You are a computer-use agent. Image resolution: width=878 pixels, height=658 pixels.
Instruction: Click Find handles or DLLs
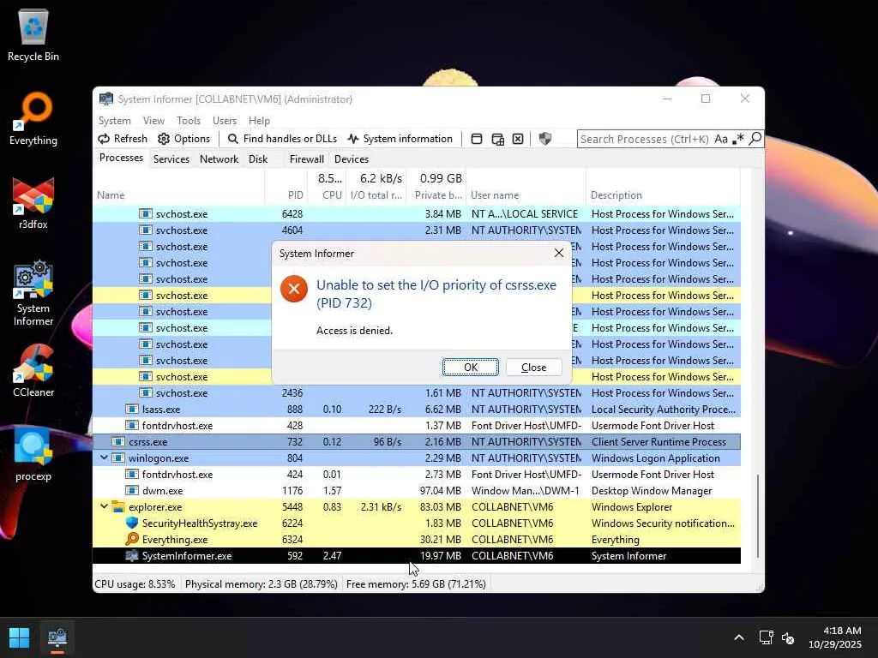(282, 139)
